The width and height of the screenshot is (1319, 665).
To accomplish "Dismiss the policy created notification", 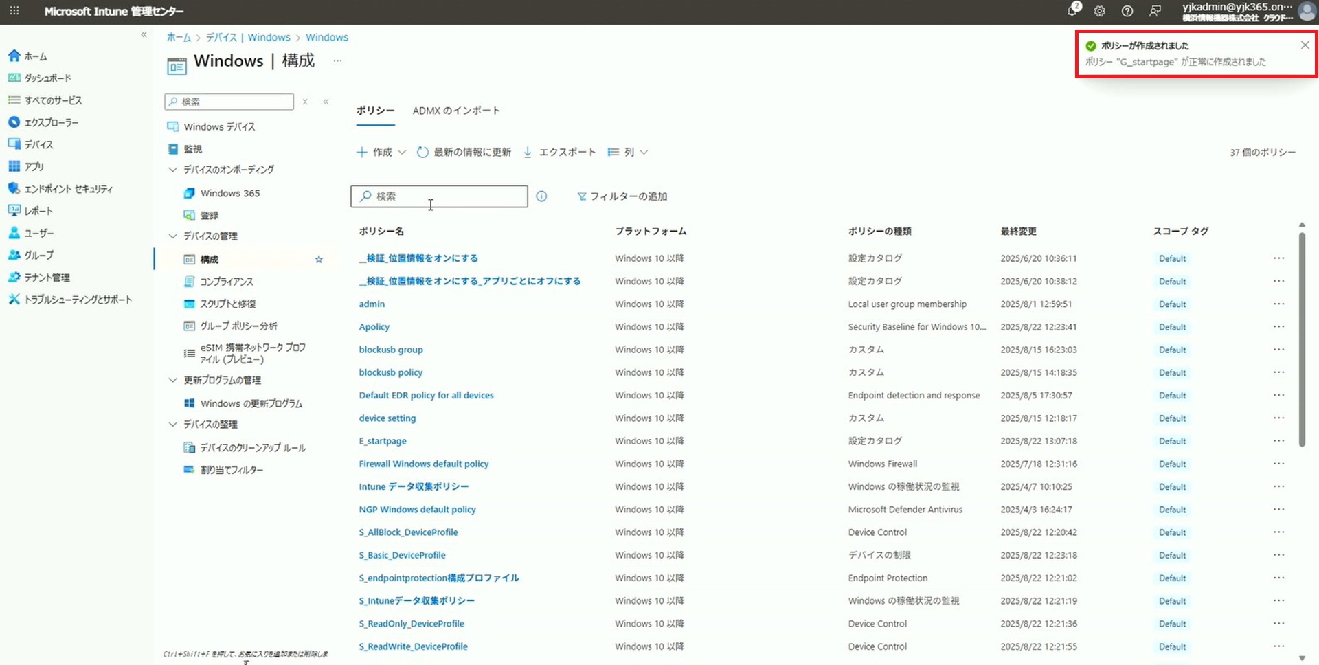I will click(x=1305, y=45).
